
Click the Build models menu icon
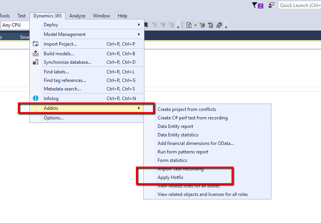(36, 54)
